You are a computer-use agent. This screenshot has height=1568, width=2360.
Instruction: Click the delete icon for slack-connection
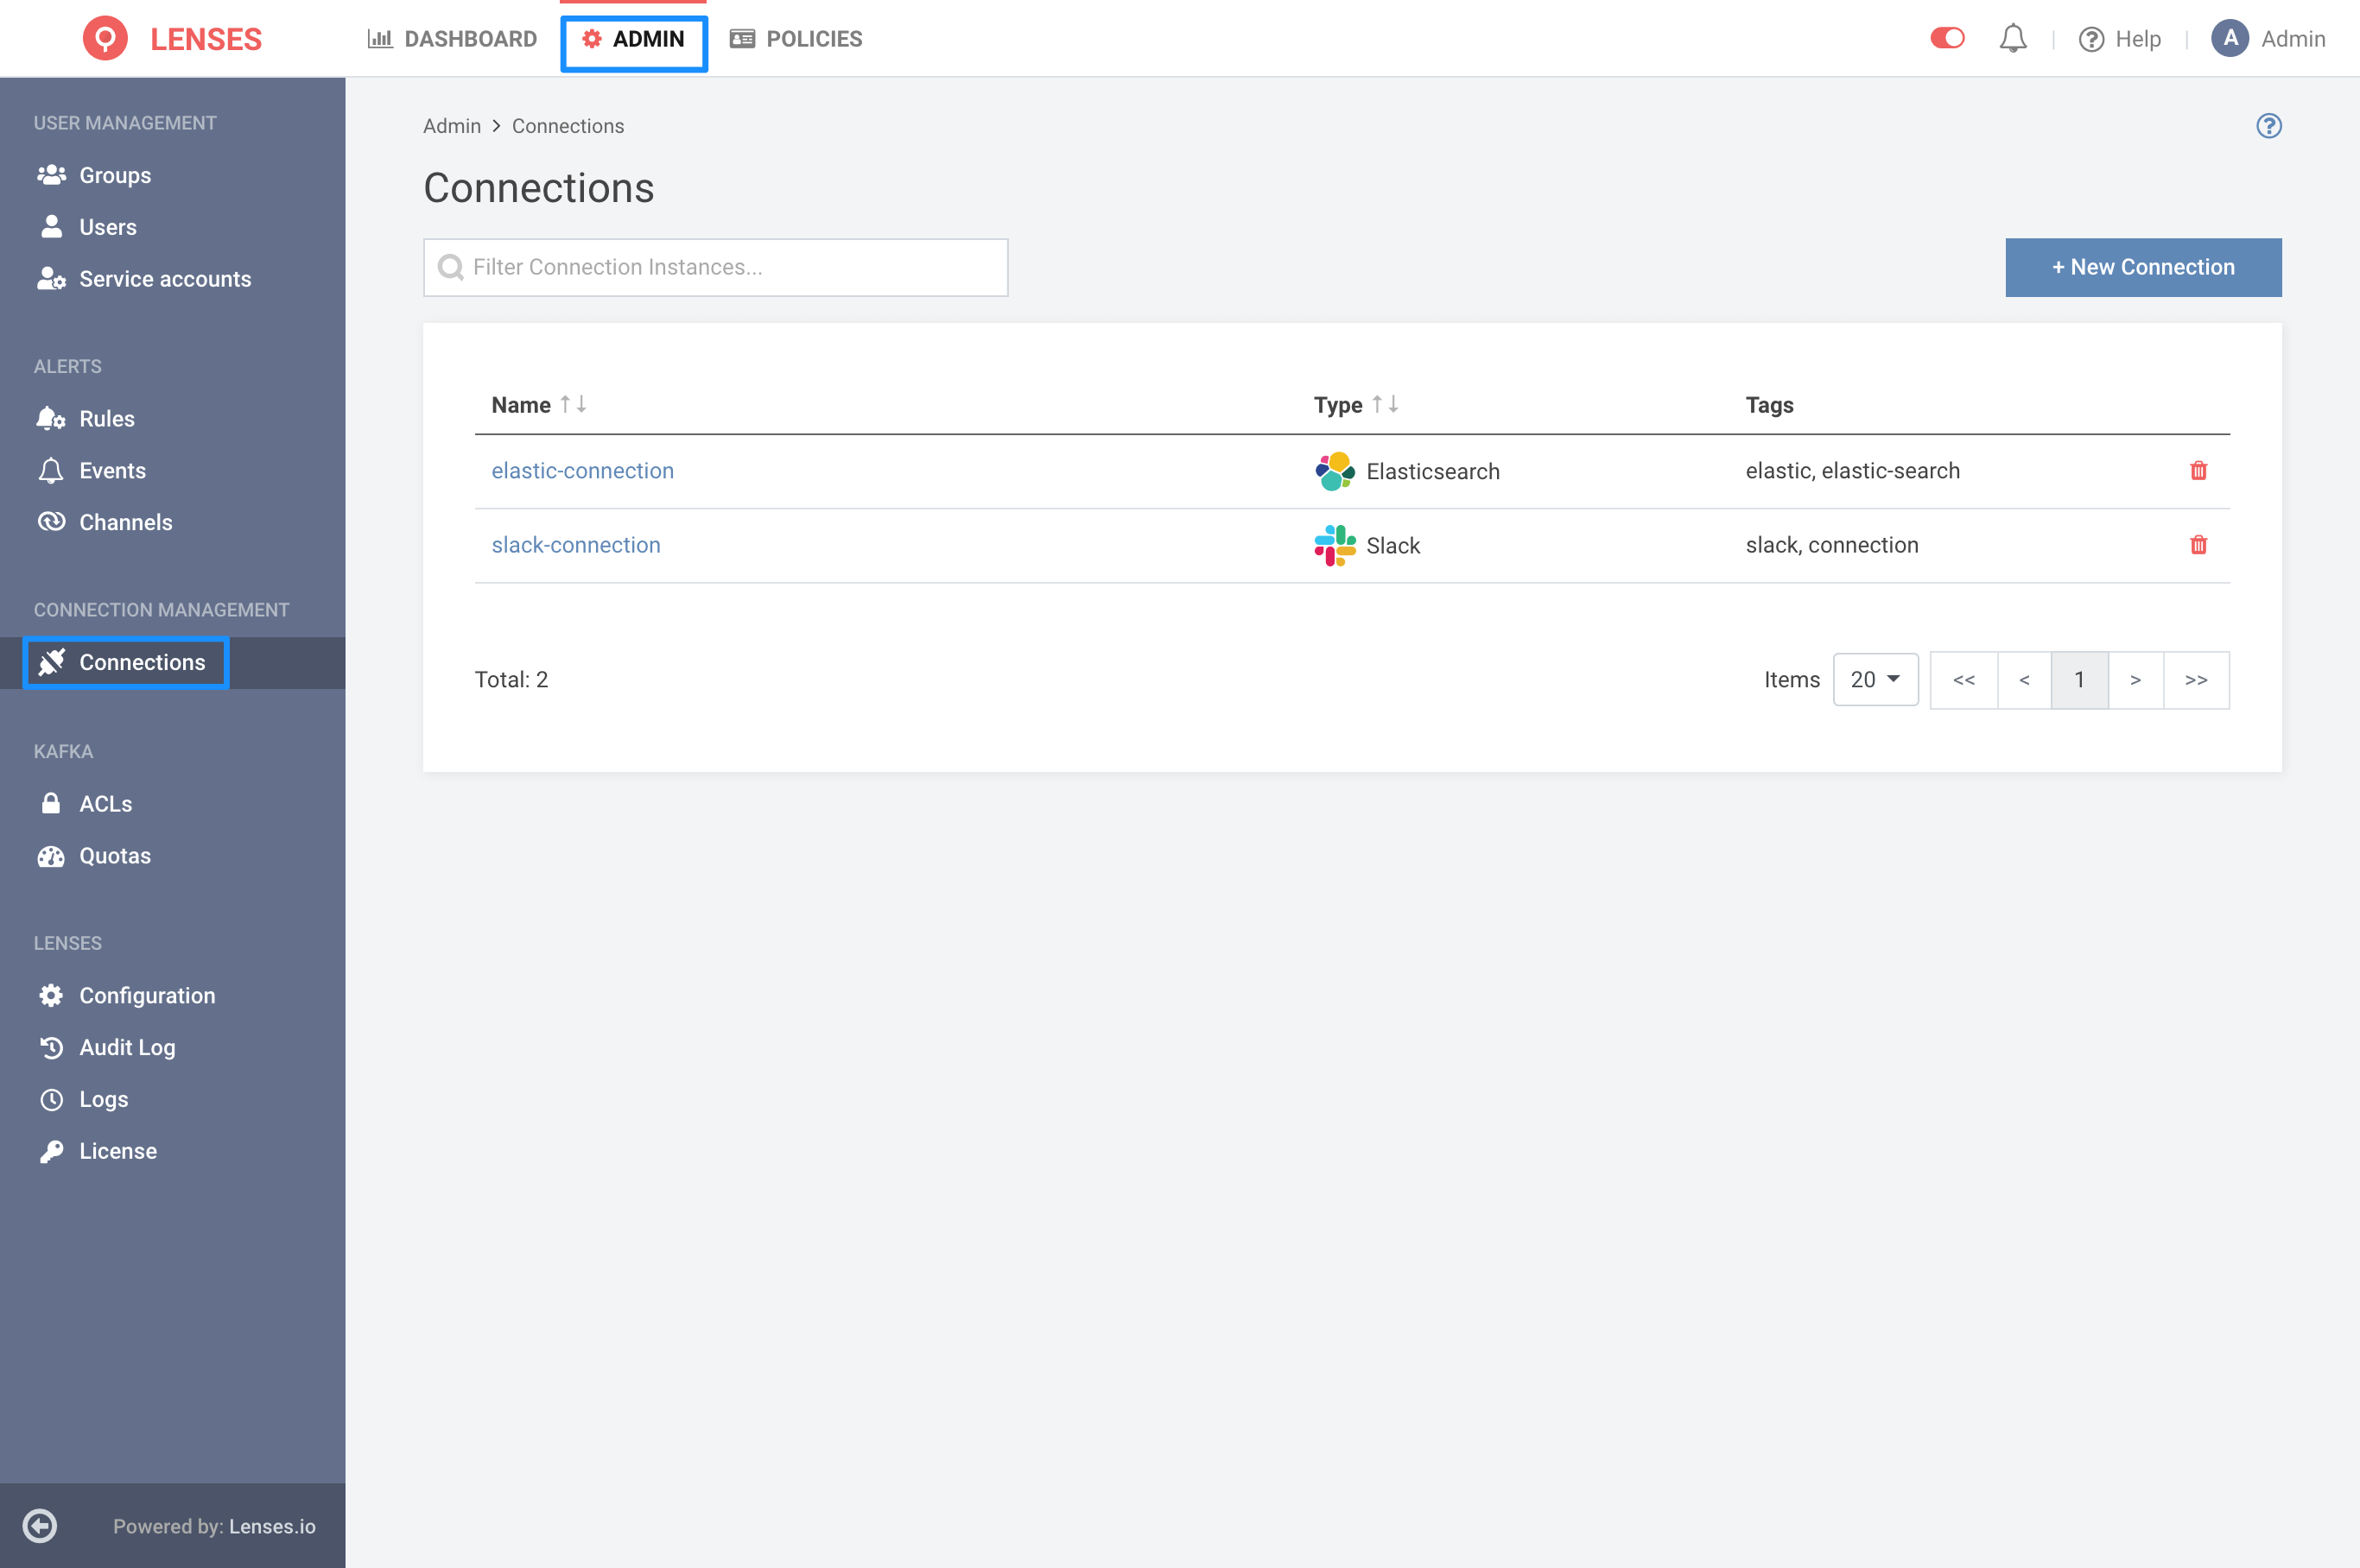(x=2199, y=544)
